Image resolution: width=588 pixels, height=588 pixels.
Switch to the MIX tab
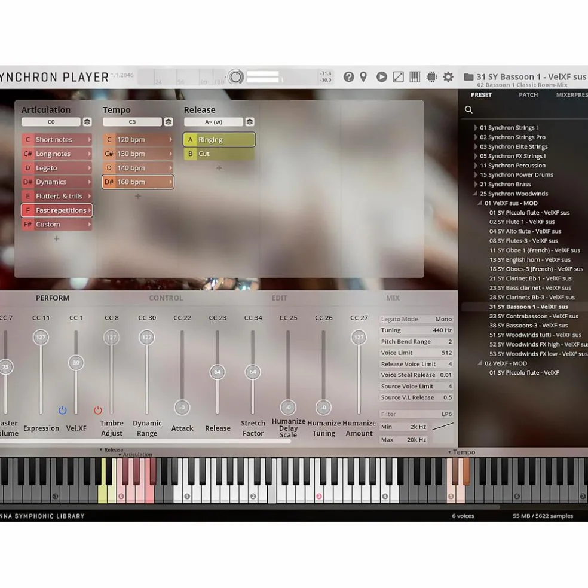click(393, 298)
